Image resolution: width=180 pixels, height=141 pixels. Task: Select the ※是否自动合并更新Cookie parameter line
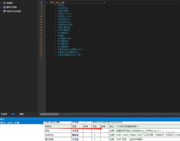pos(70,49)
